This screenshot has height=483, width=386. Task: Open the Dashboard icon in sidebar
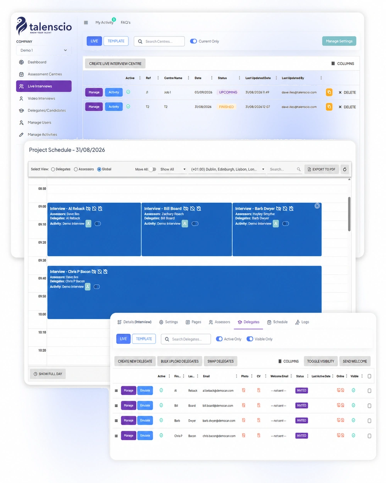pos(22,62)
